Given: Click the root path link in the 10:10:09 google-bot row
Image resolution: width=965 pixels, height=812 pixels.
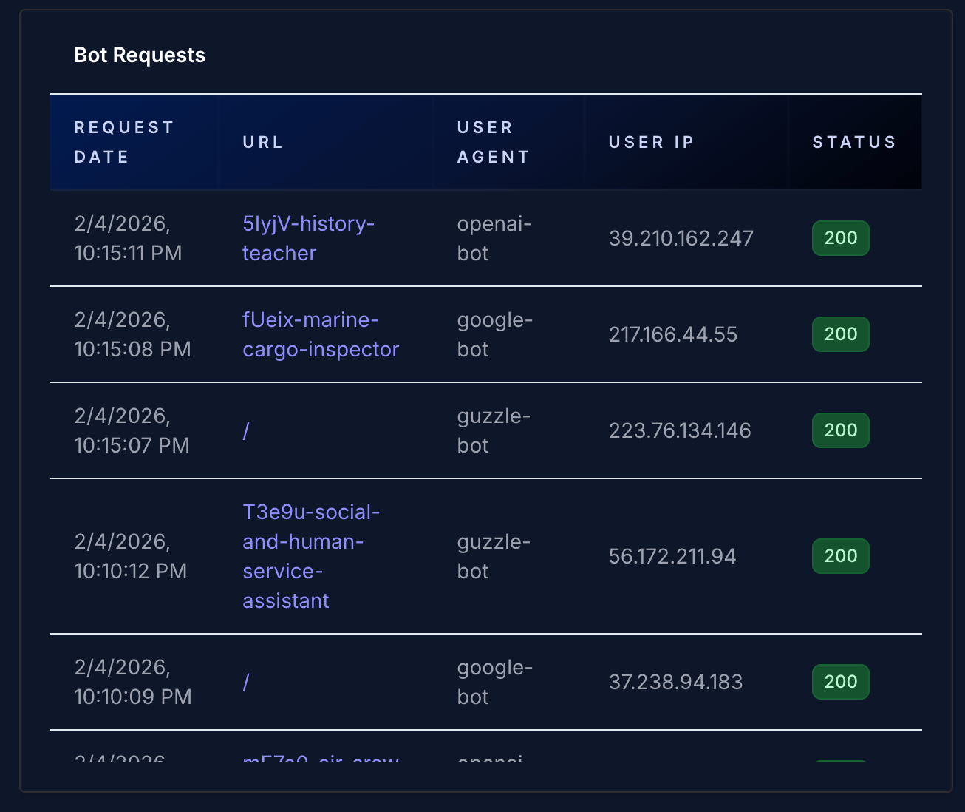Looking at the screenshot, I should [x=245, y=682].
